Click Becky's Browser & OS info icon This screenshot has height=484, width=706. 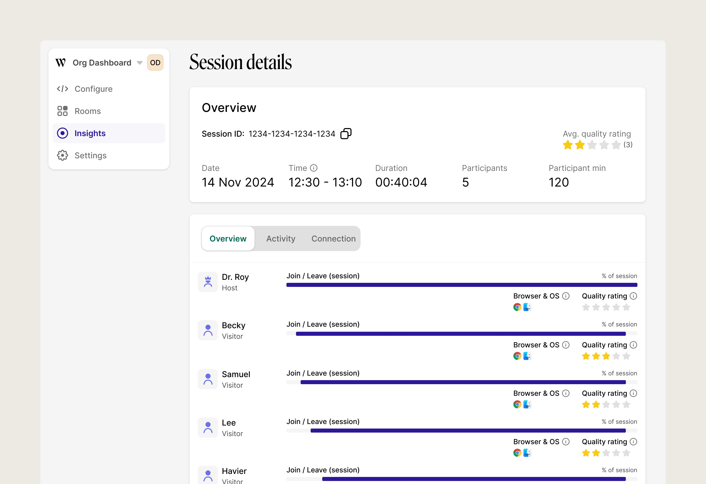(566, 345)
